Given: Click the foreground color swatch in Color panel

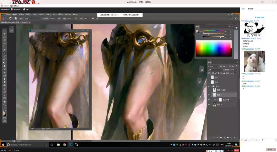Looking at the screenshot, I should pyautogui.click(x=197, y=31).
